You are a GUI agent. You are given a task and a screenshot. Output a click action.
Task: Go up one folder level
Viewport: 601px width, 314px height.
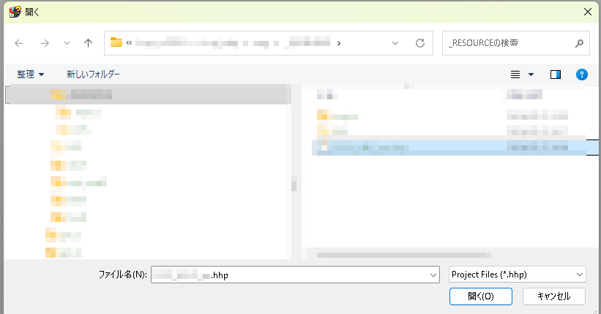[x=88, y=43]
